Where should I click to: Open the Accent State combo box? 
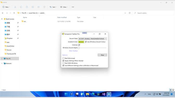(x=92, y=39)
